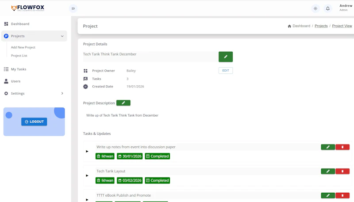Click the Users person icon
The width and height of the screenshot is (354, 202).
coord(6,81)
